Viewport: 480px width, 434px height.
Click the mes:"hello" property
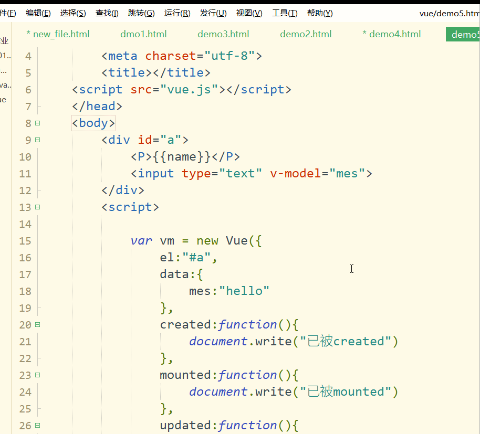(x=229, y=291)
